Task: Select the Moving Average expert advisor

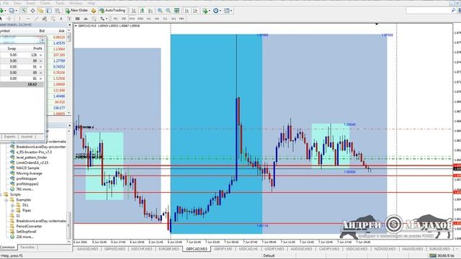Action: (29, 173)
